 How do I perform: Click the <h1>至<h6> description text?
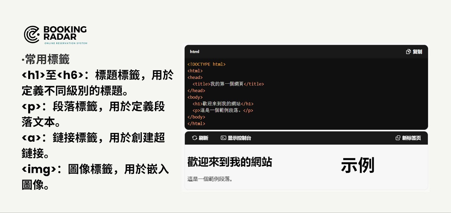coord(98,75)
